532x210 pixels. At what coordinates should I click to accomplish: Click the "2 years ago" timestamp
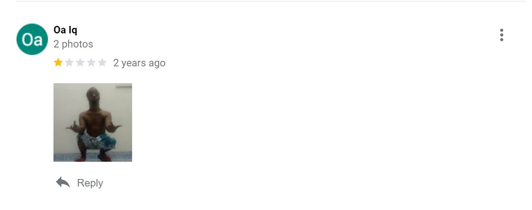pyautogui.click(x=139, y=63)
